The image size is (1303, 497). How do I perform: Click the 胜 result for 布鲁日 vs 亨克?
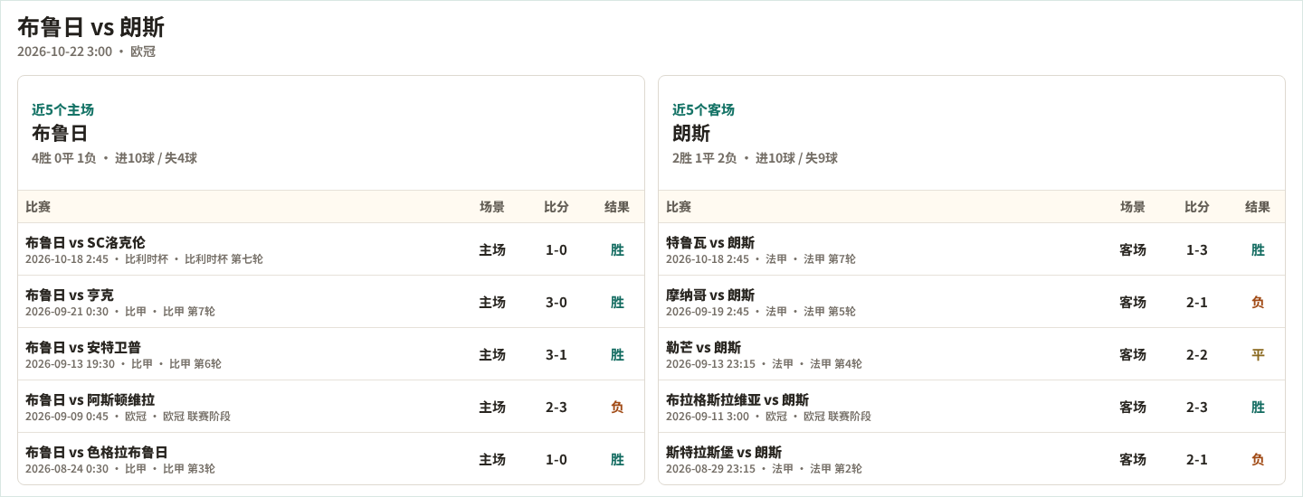coord(617,302)
